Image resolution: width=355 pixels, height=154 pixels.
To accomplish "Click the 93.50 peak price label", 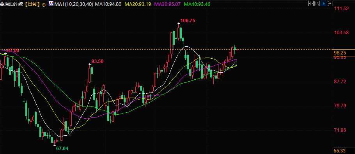I will (x=98, y=61).
